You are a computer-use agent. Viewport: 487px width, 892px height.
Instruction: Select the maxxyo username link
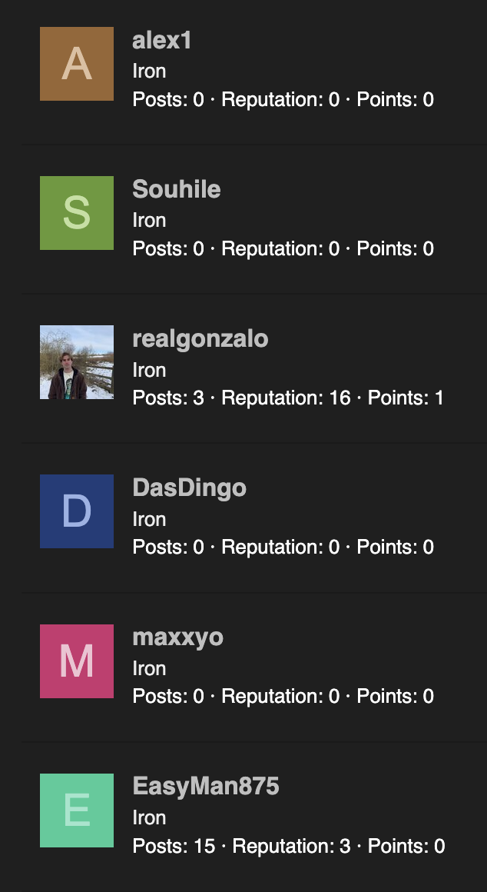pyautogui.click(x=178, y=637)
